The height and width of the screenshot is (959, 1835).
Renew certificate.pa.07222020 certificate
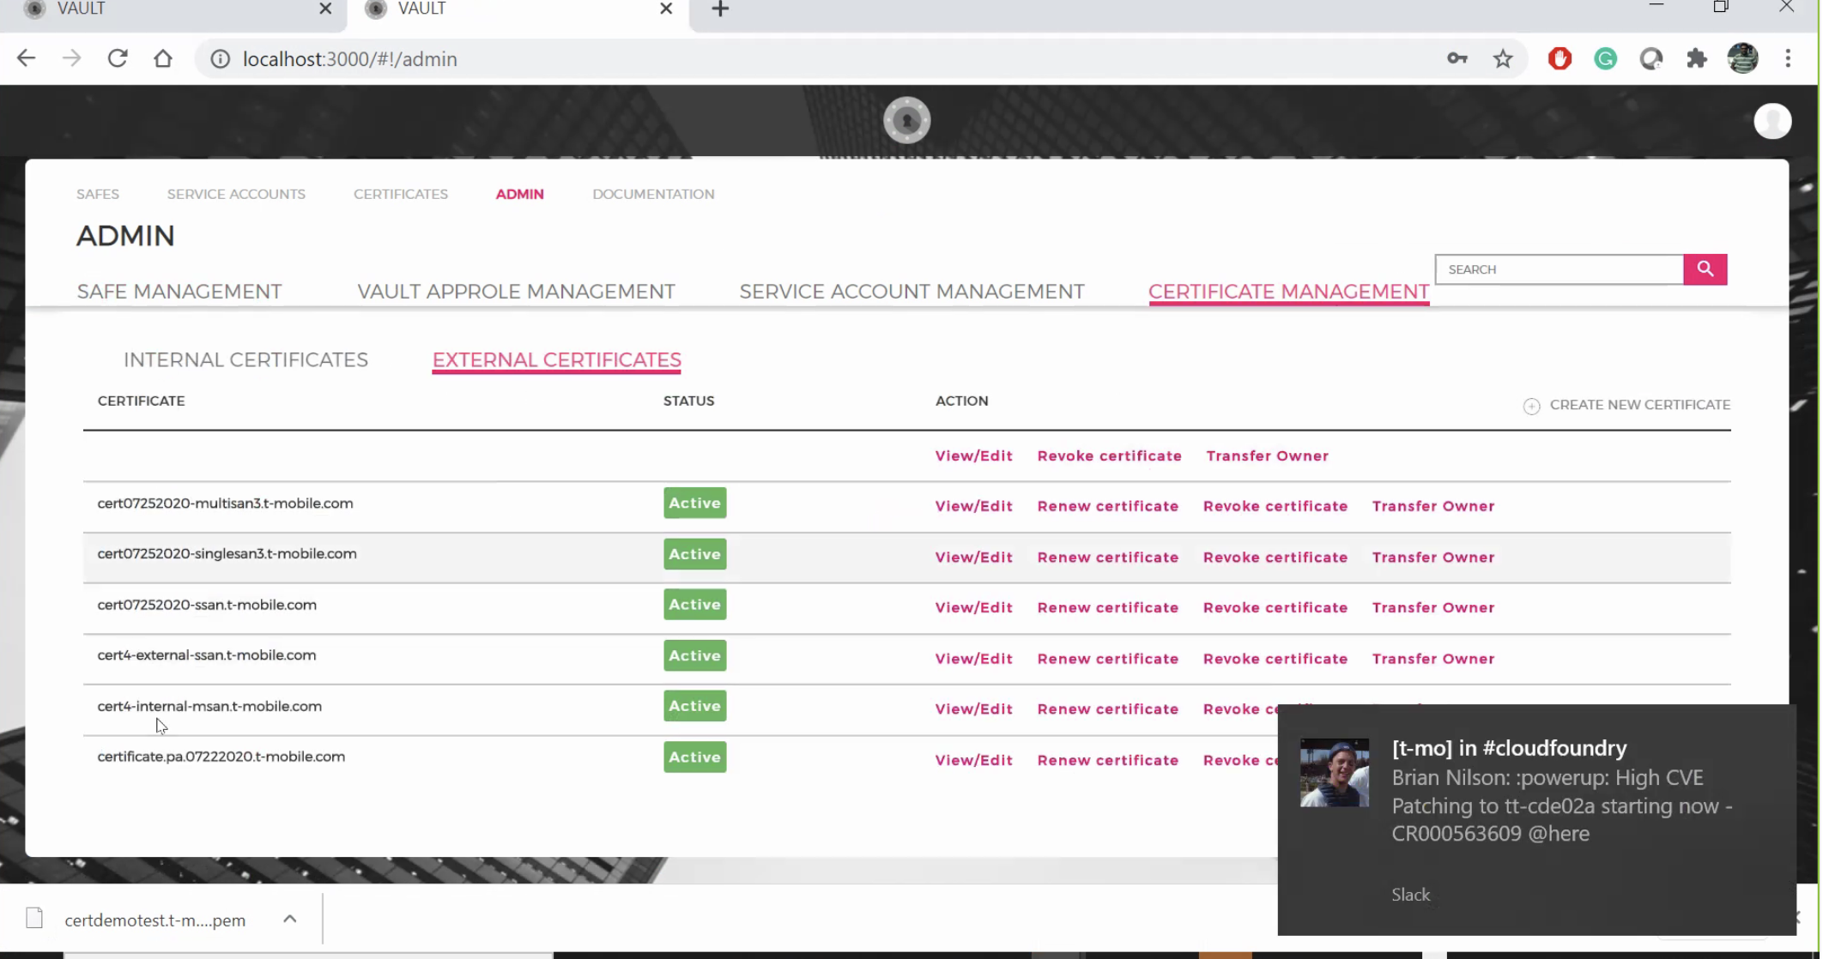tap(1107, 761)
